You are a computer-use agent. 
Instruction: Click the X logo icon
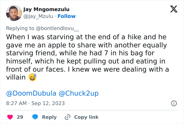coord(173,9)
